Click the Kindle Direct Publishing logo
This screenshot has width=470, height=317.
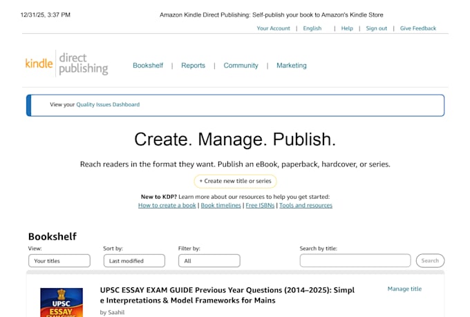[x=66, y=64]
